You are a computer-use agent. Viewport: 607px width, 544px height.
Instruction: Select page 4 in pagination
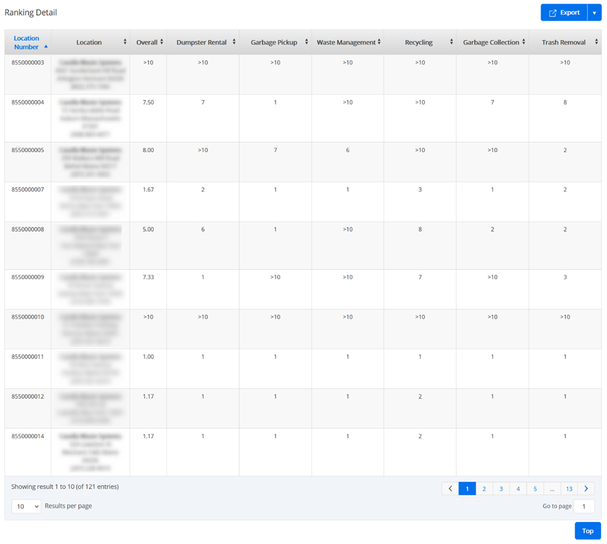tap(518, 489)
